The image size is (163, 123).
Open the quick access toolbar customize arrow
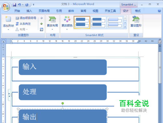[x=34, y=5]
